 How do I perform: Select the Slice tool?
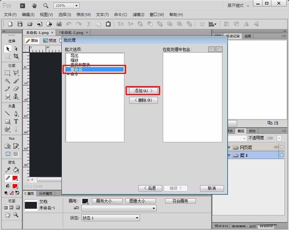point(15,146)
